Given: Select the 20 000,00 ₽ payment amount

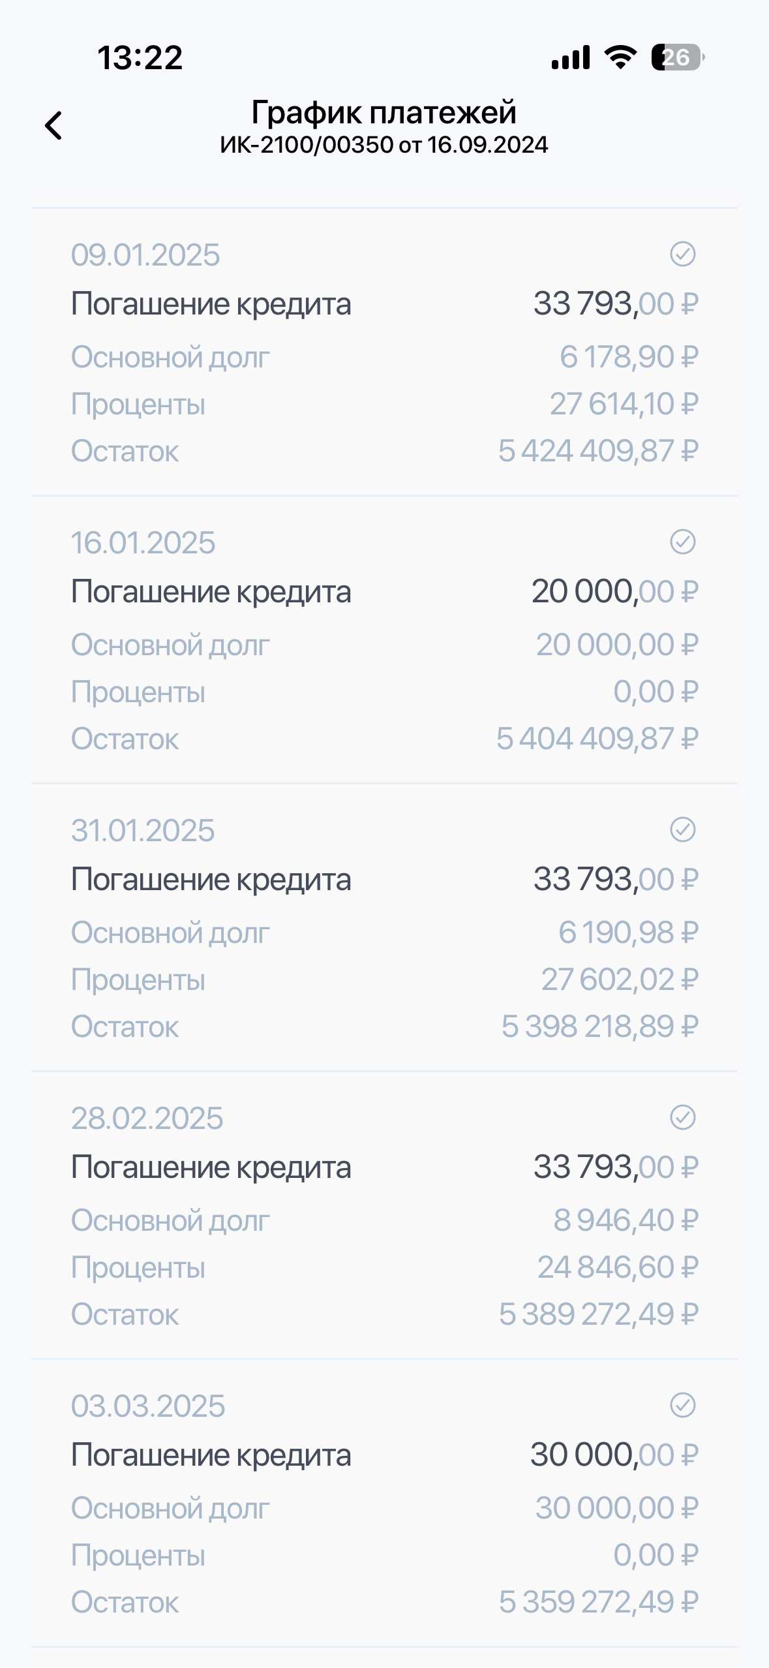Looking at the screenshot, I should coord(614,592).
